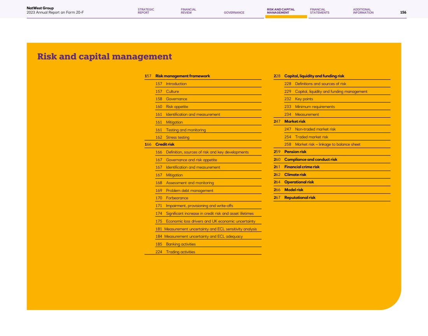
Task: Open the Credit risk section heading
Action: [x=165, y=144]
